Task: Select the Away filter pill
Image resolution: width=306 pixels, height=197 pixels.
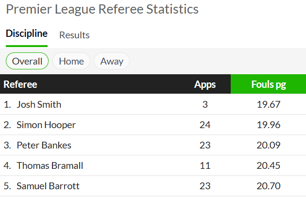Action: click(112, 61)
